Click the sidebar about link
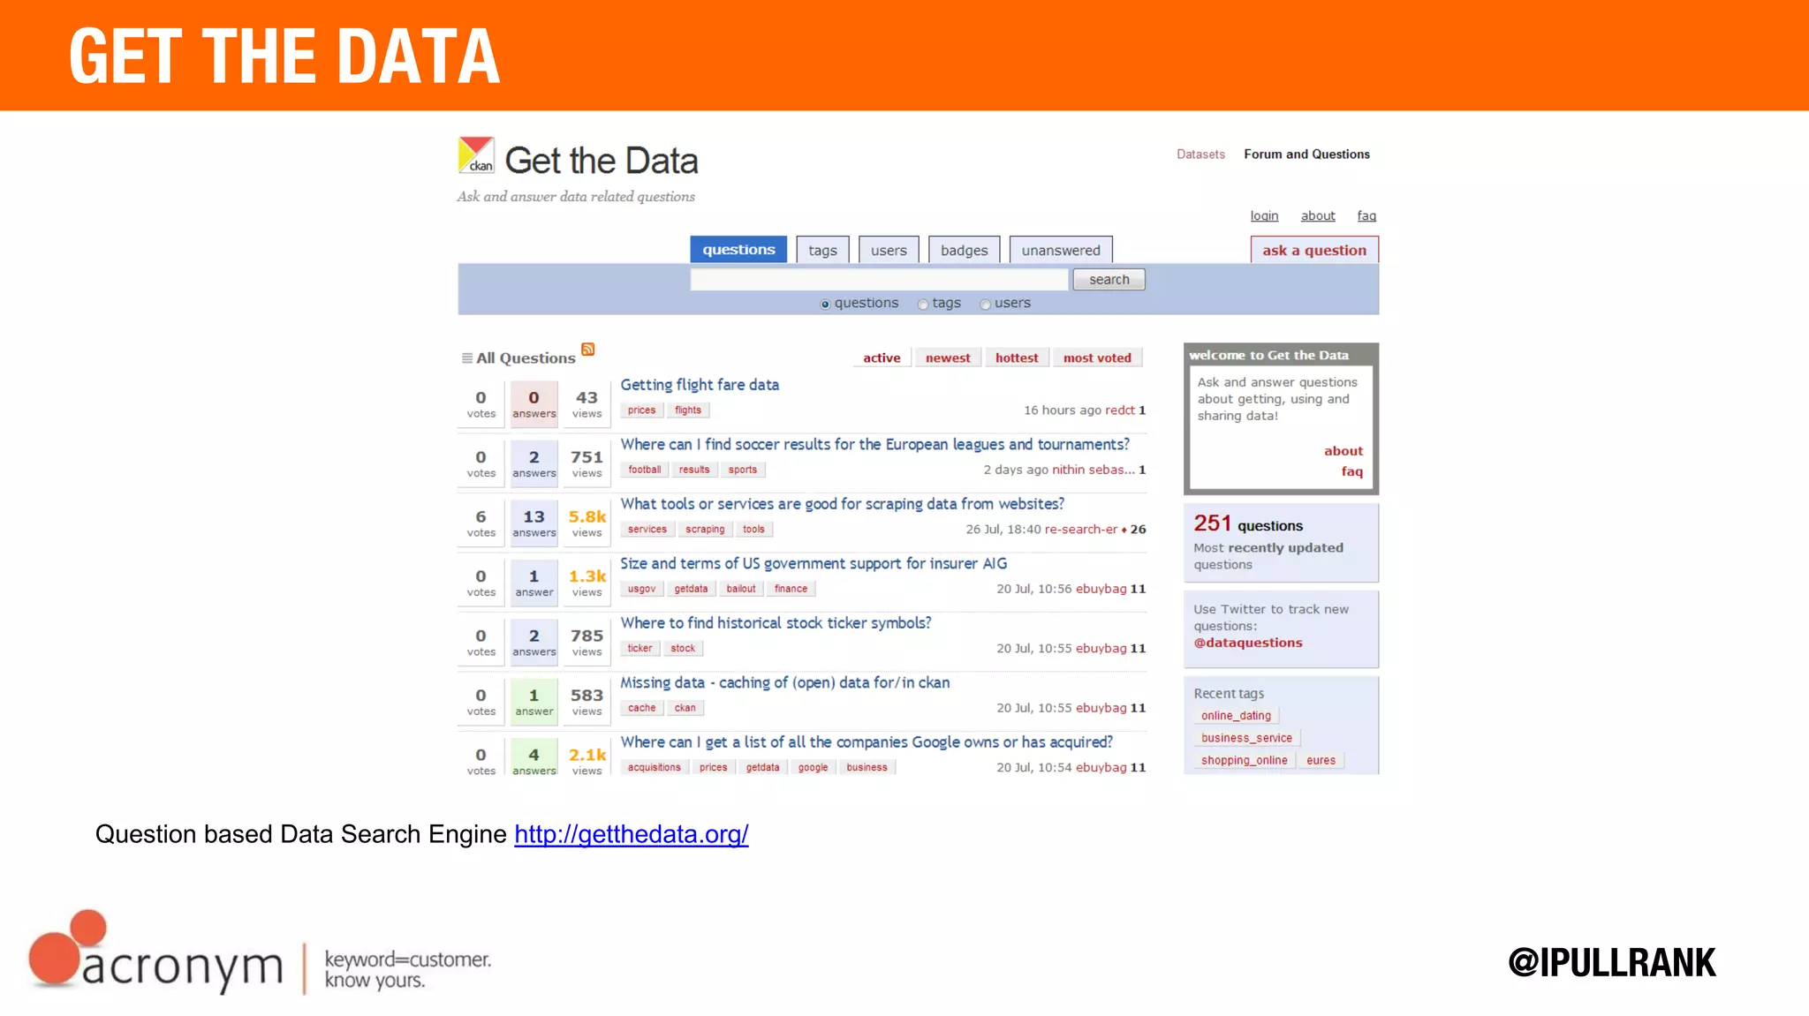1809x1016 pixels. 1344,451
